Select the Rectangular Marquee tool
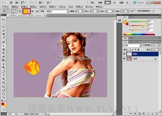 (x=4, y=23)
